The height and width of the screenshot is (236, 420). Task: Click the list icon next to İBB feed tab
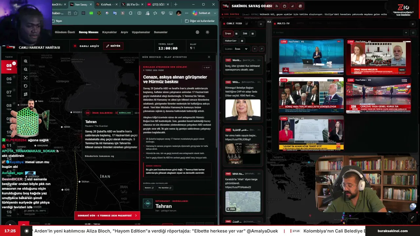pos(253,33)
